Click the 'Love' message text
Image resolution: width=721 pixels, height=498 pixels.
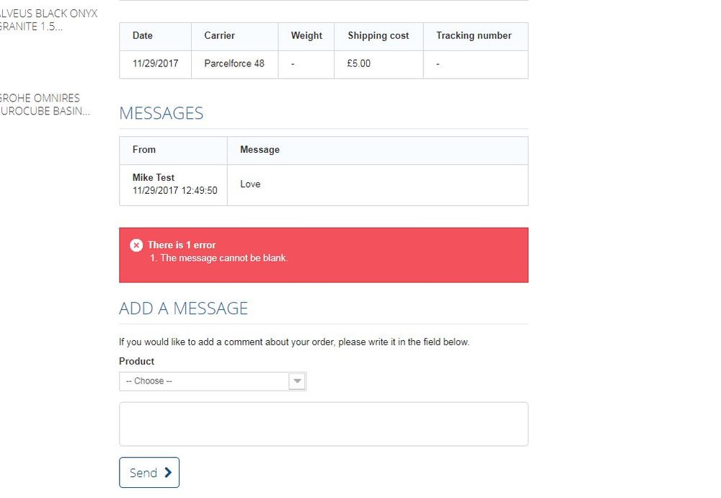[250, 184]
